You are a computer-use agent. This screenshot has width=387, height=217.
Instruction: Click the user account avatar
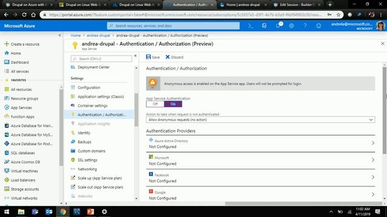pos(380,26)
